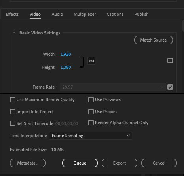Cancel the export dialog
The width and height of the screenshot is (184, 176).
159,163
